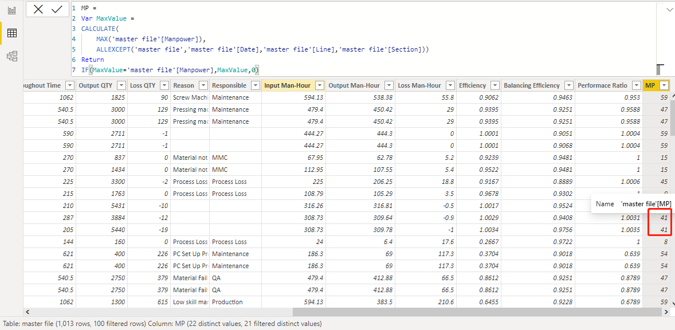Select the Output QTY cell 5431
Viewport: 675px width, 330px height.
tap(101, 206)
